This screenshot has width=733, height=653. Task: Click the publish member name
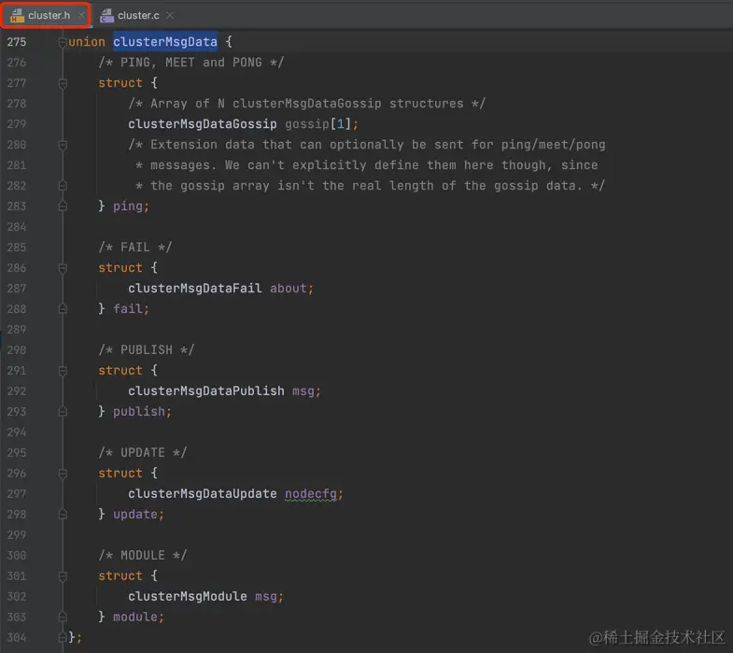tap(139, 412)
